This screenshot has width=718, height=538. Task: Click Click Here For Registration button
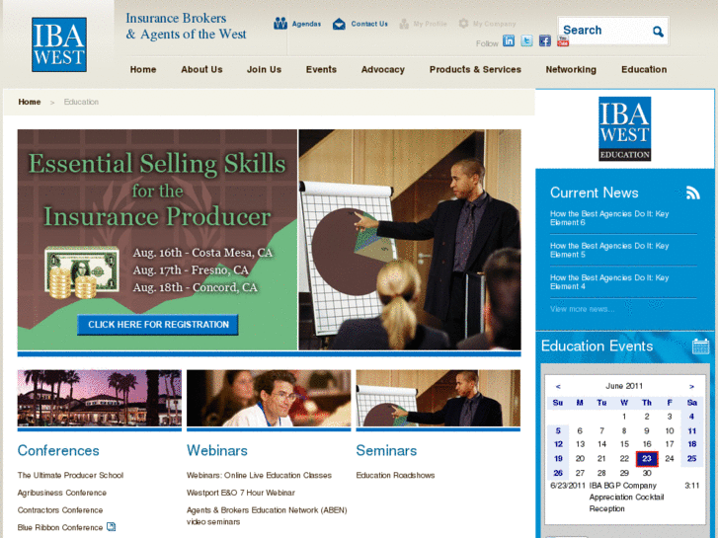click(158, 325)
